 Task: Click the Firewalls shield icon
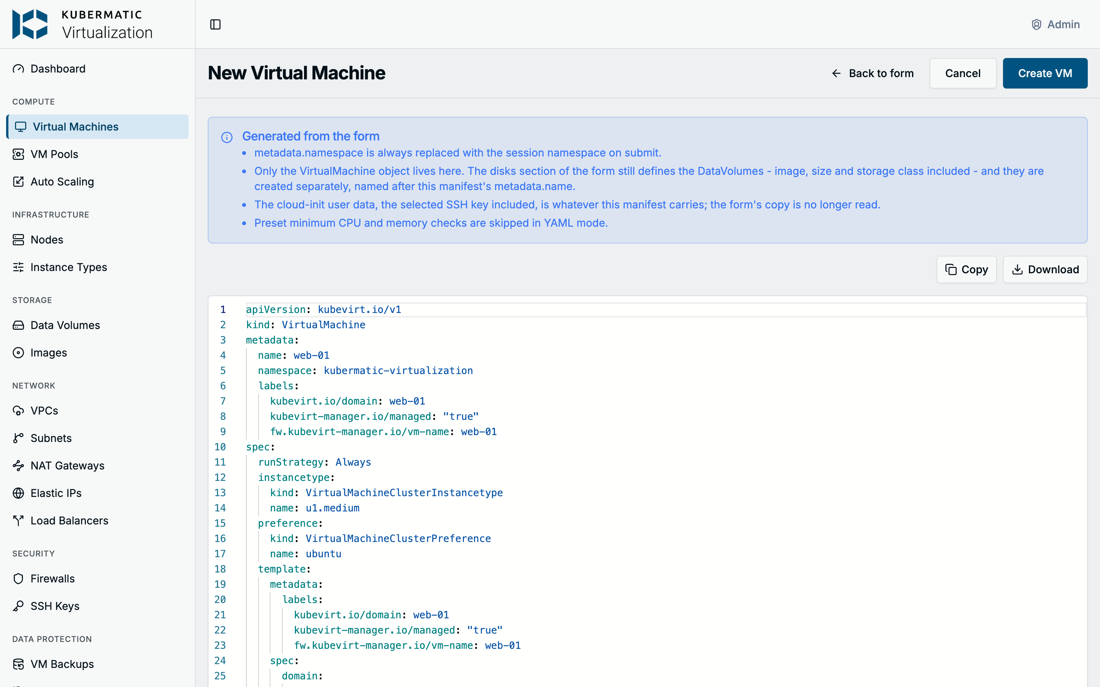point(18,579)
